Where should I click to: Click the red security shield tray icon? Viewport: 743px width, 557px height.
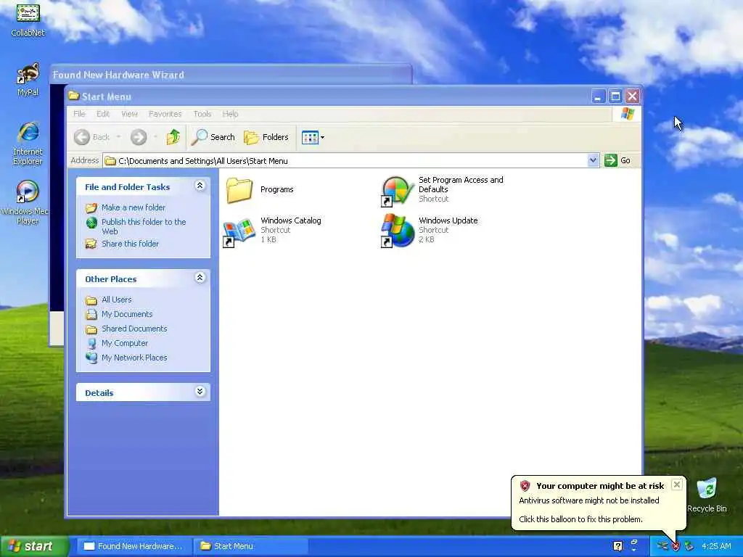676,547
